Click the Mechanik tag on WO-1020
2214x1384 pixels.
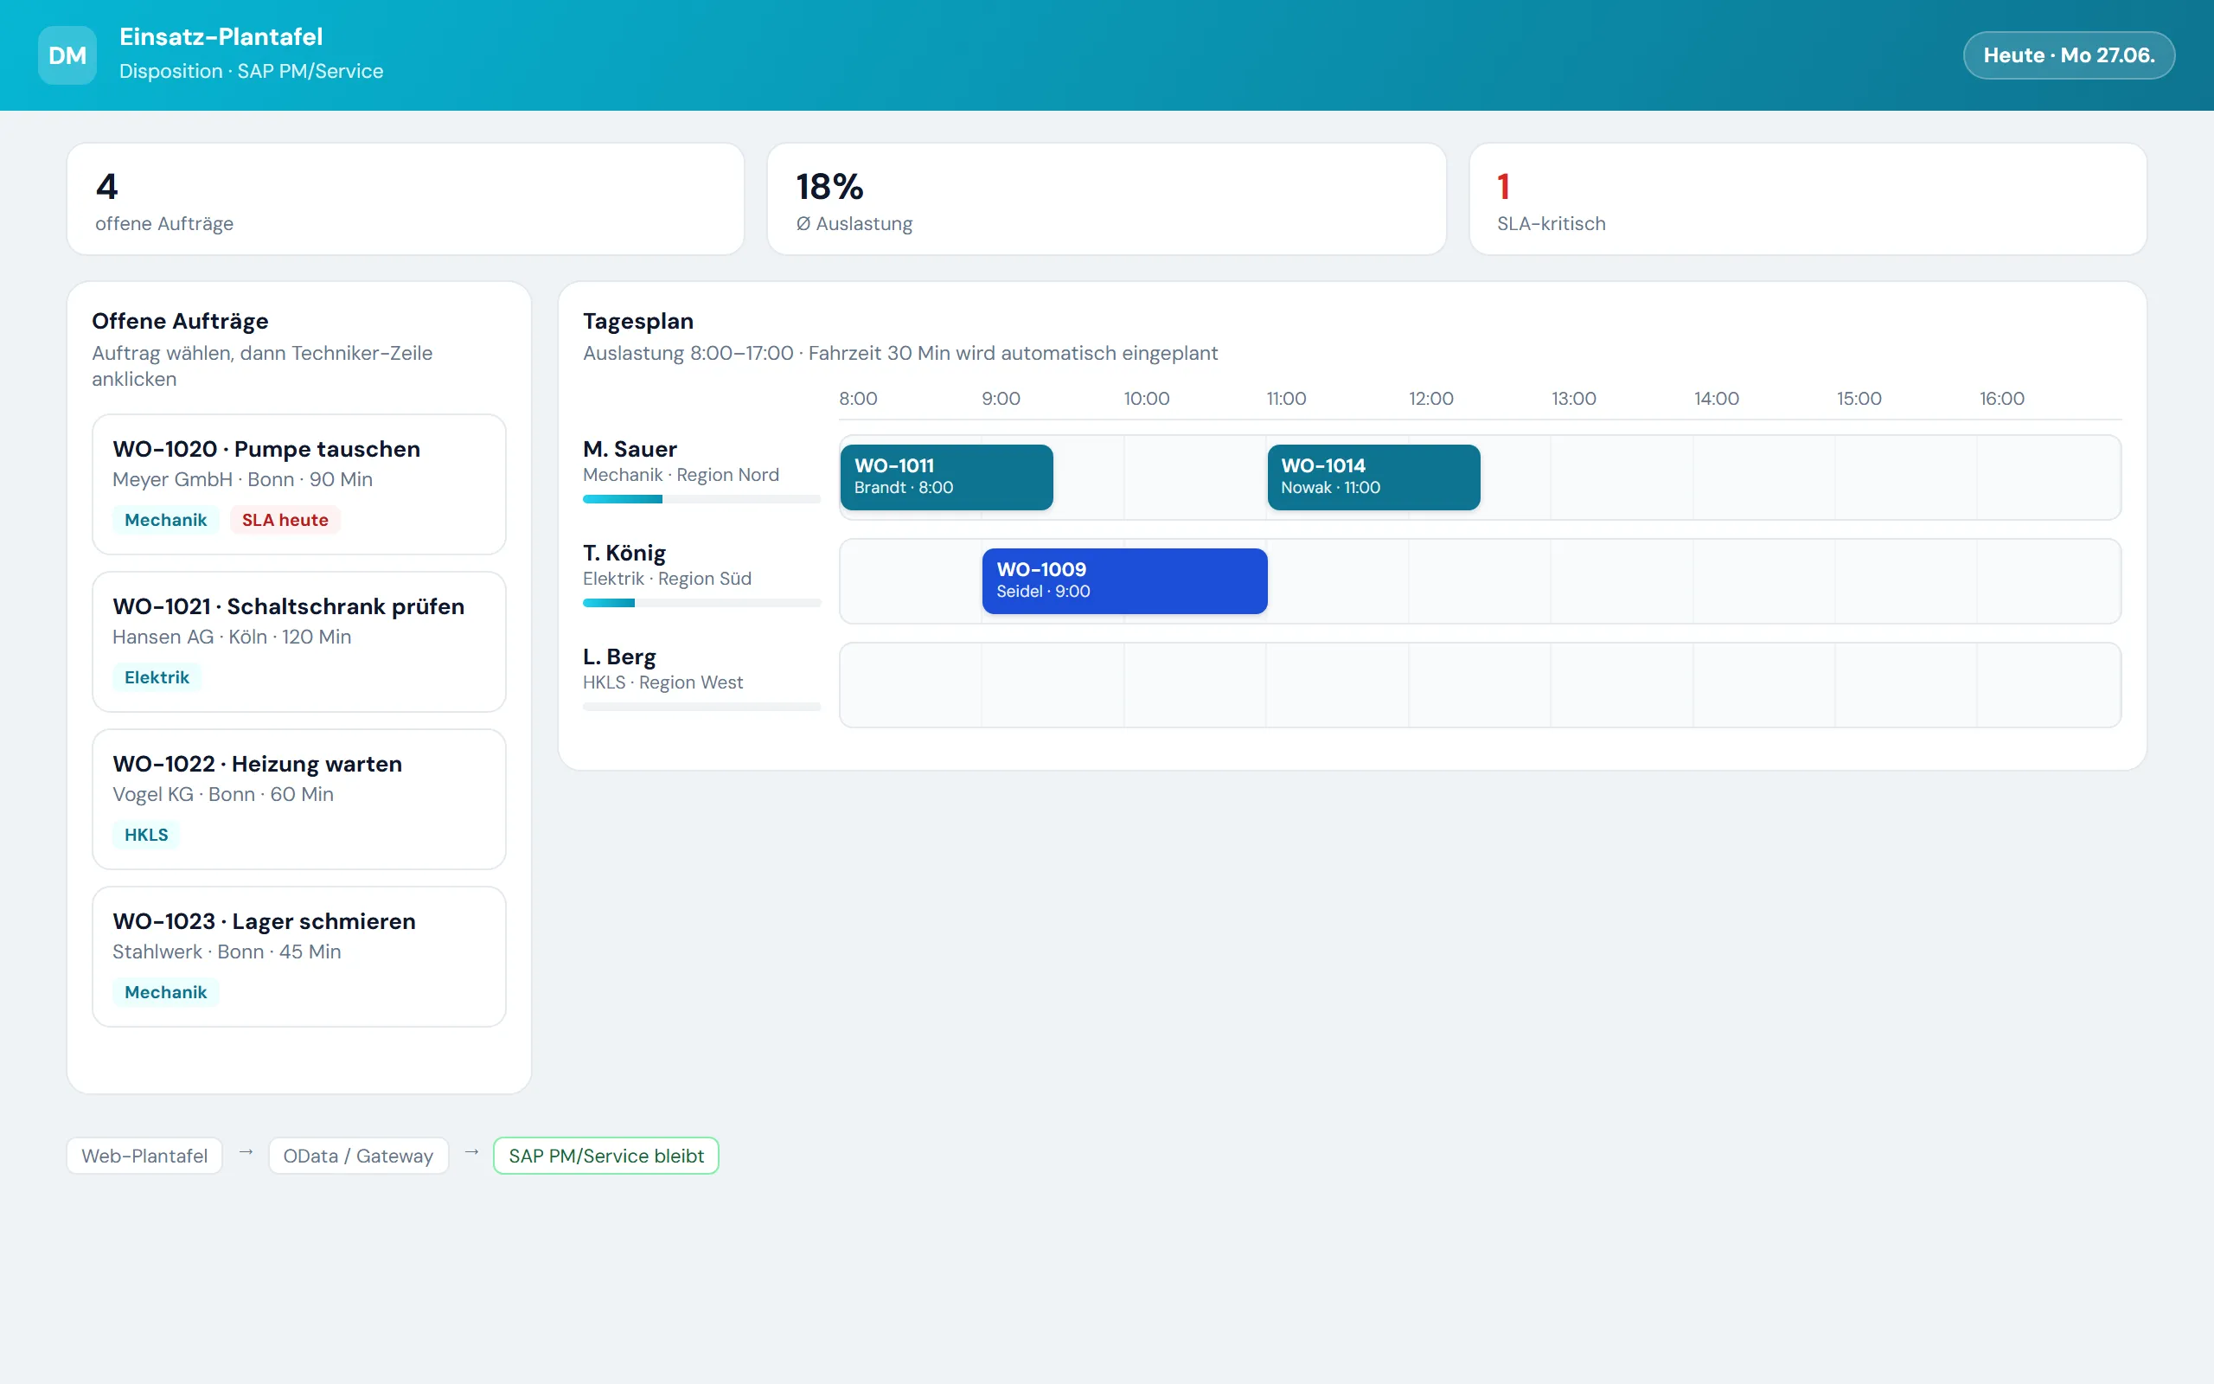click(165, 520)
